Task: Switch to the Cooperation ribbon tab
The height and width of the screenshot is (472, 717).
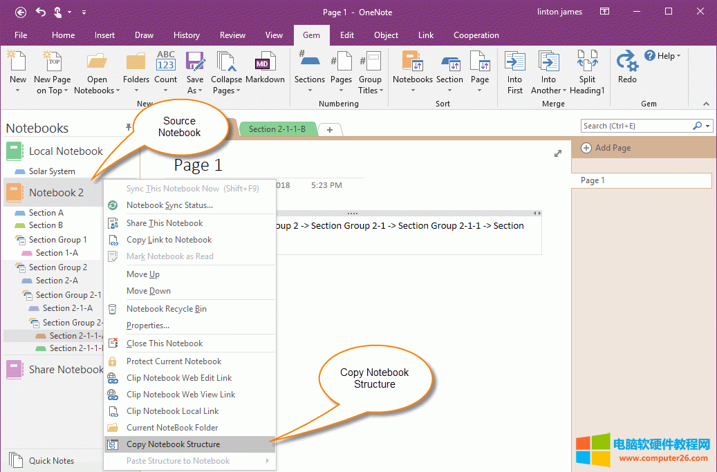Action: (476, 35)
